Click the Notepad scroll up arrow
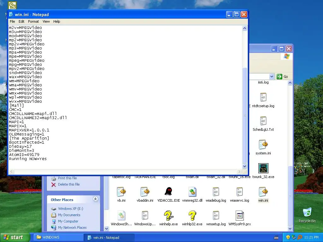The image size is (323, 242). coord(244,28)
